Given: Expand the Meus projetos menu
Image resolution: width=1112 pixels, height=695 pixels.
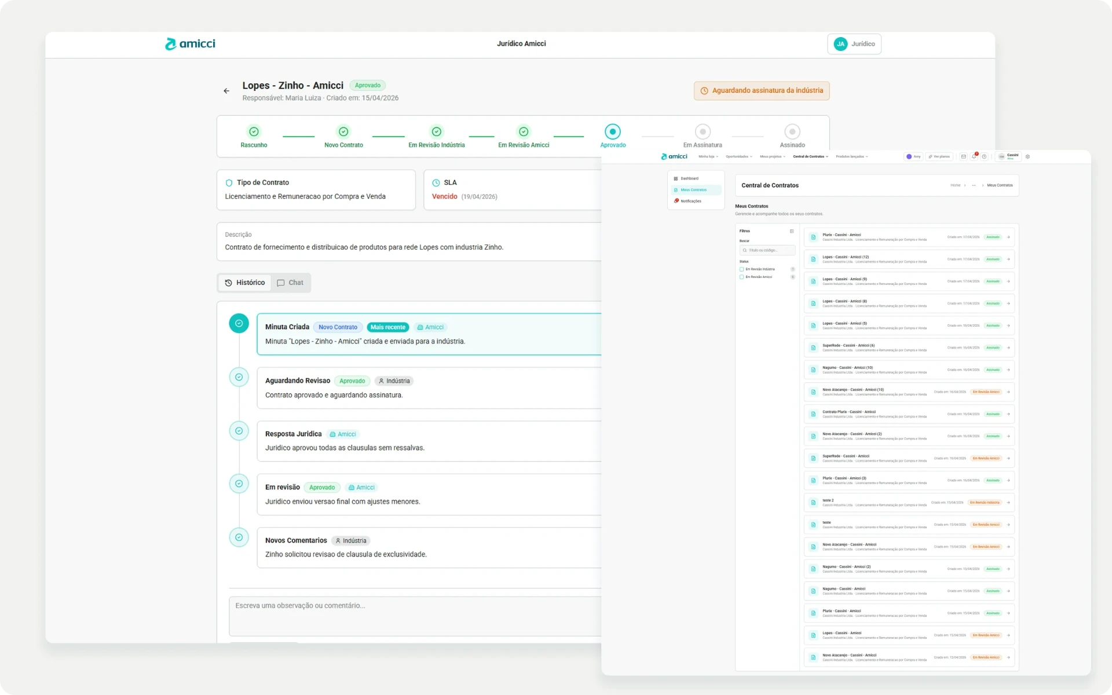Looking at the screenshot, I should coord(773,156).
